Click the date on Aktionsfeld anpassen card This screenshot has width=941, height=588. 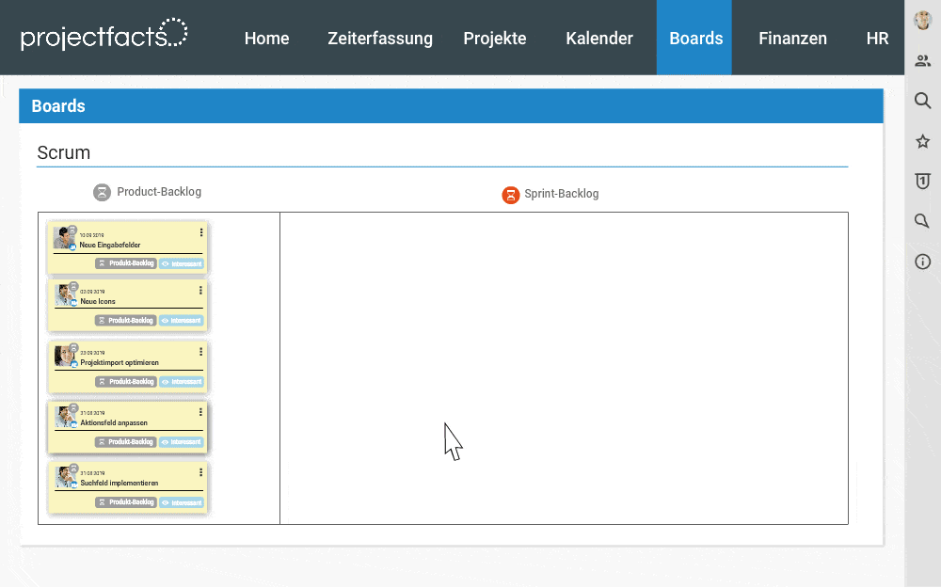pyautogui.click(x=92, y=413)
